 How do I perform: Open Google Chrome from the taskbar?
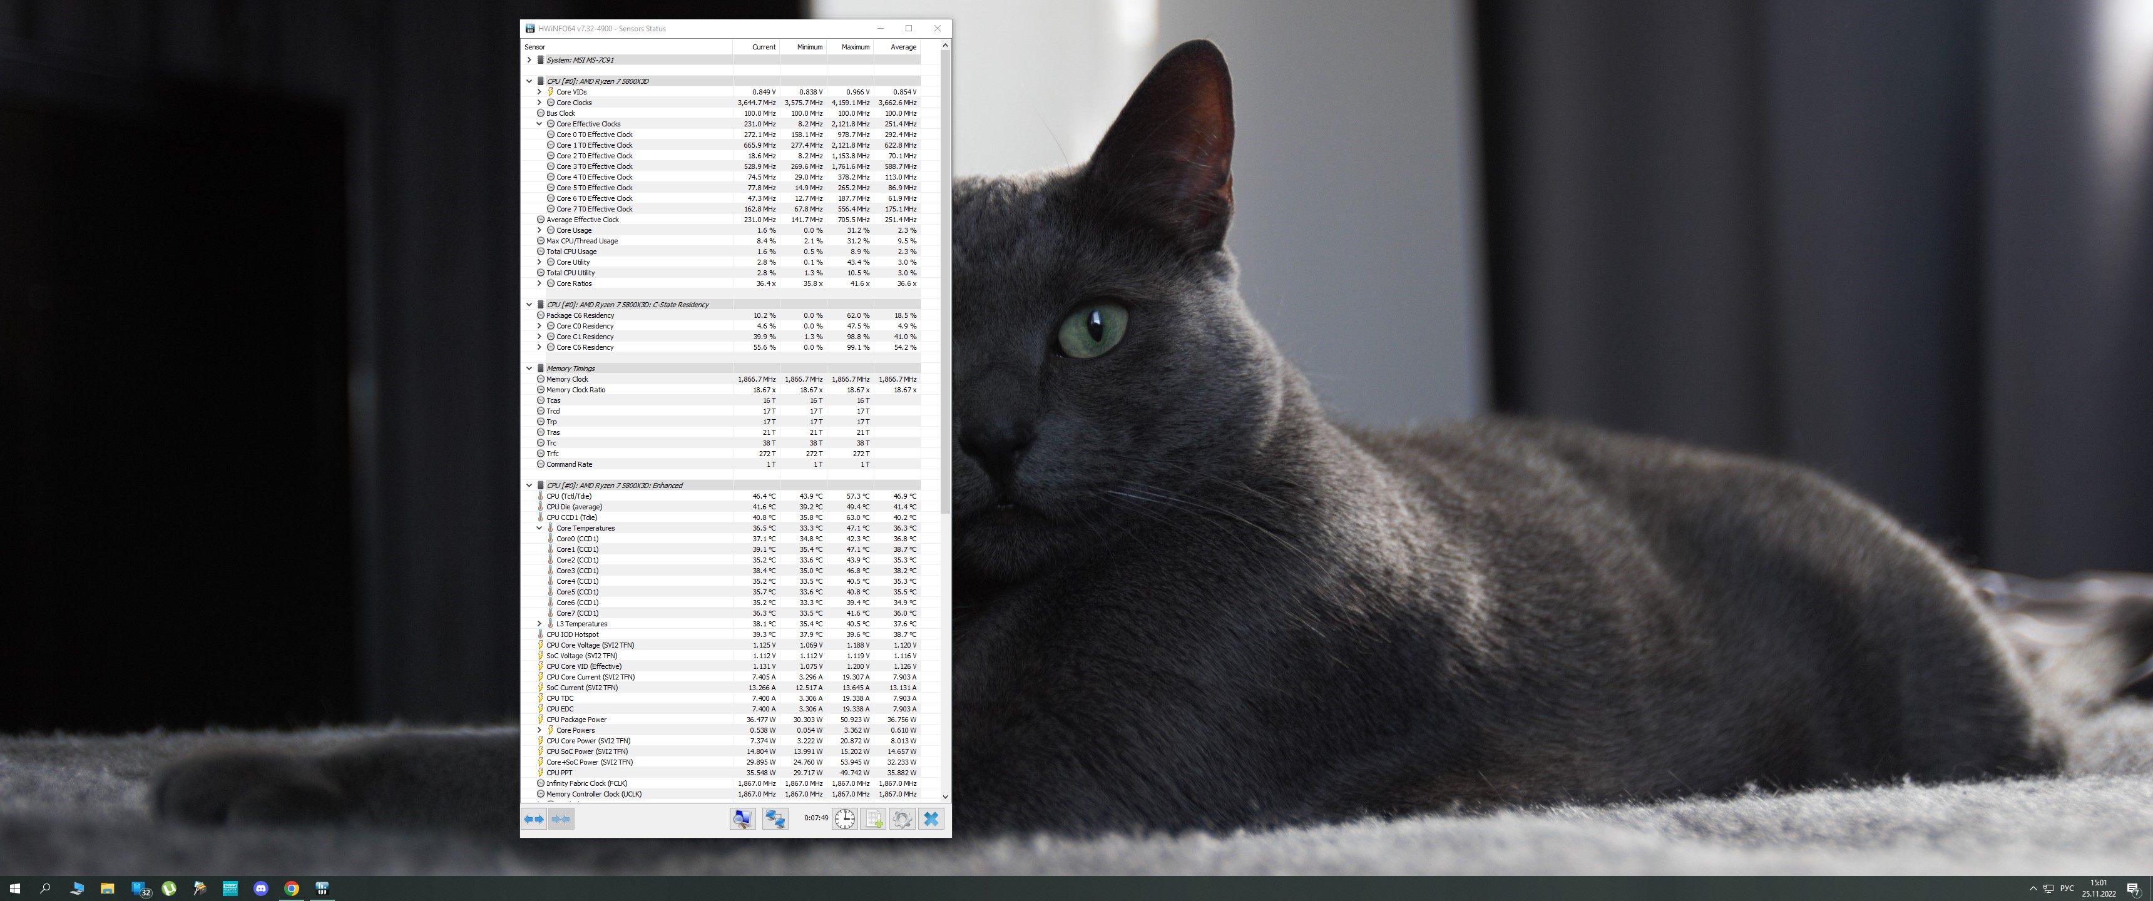point(292,888)
